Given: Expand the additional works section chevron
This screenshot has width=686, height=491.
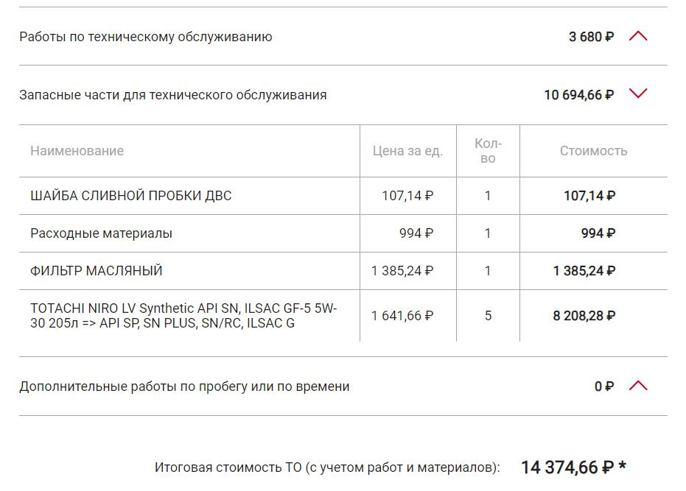Looking at the screenshot, I should [638, 385].
